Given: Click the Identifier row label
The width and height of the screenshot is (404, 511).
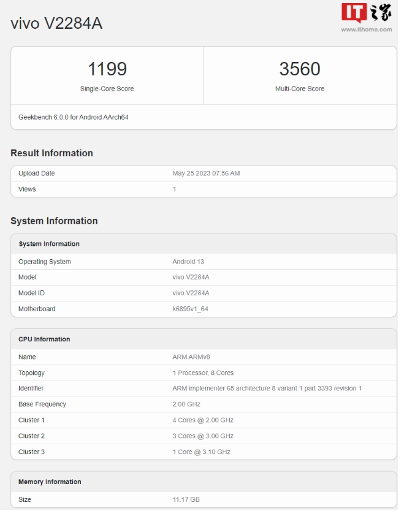Looking at the screenshot, I should click(x=31, y=388).
